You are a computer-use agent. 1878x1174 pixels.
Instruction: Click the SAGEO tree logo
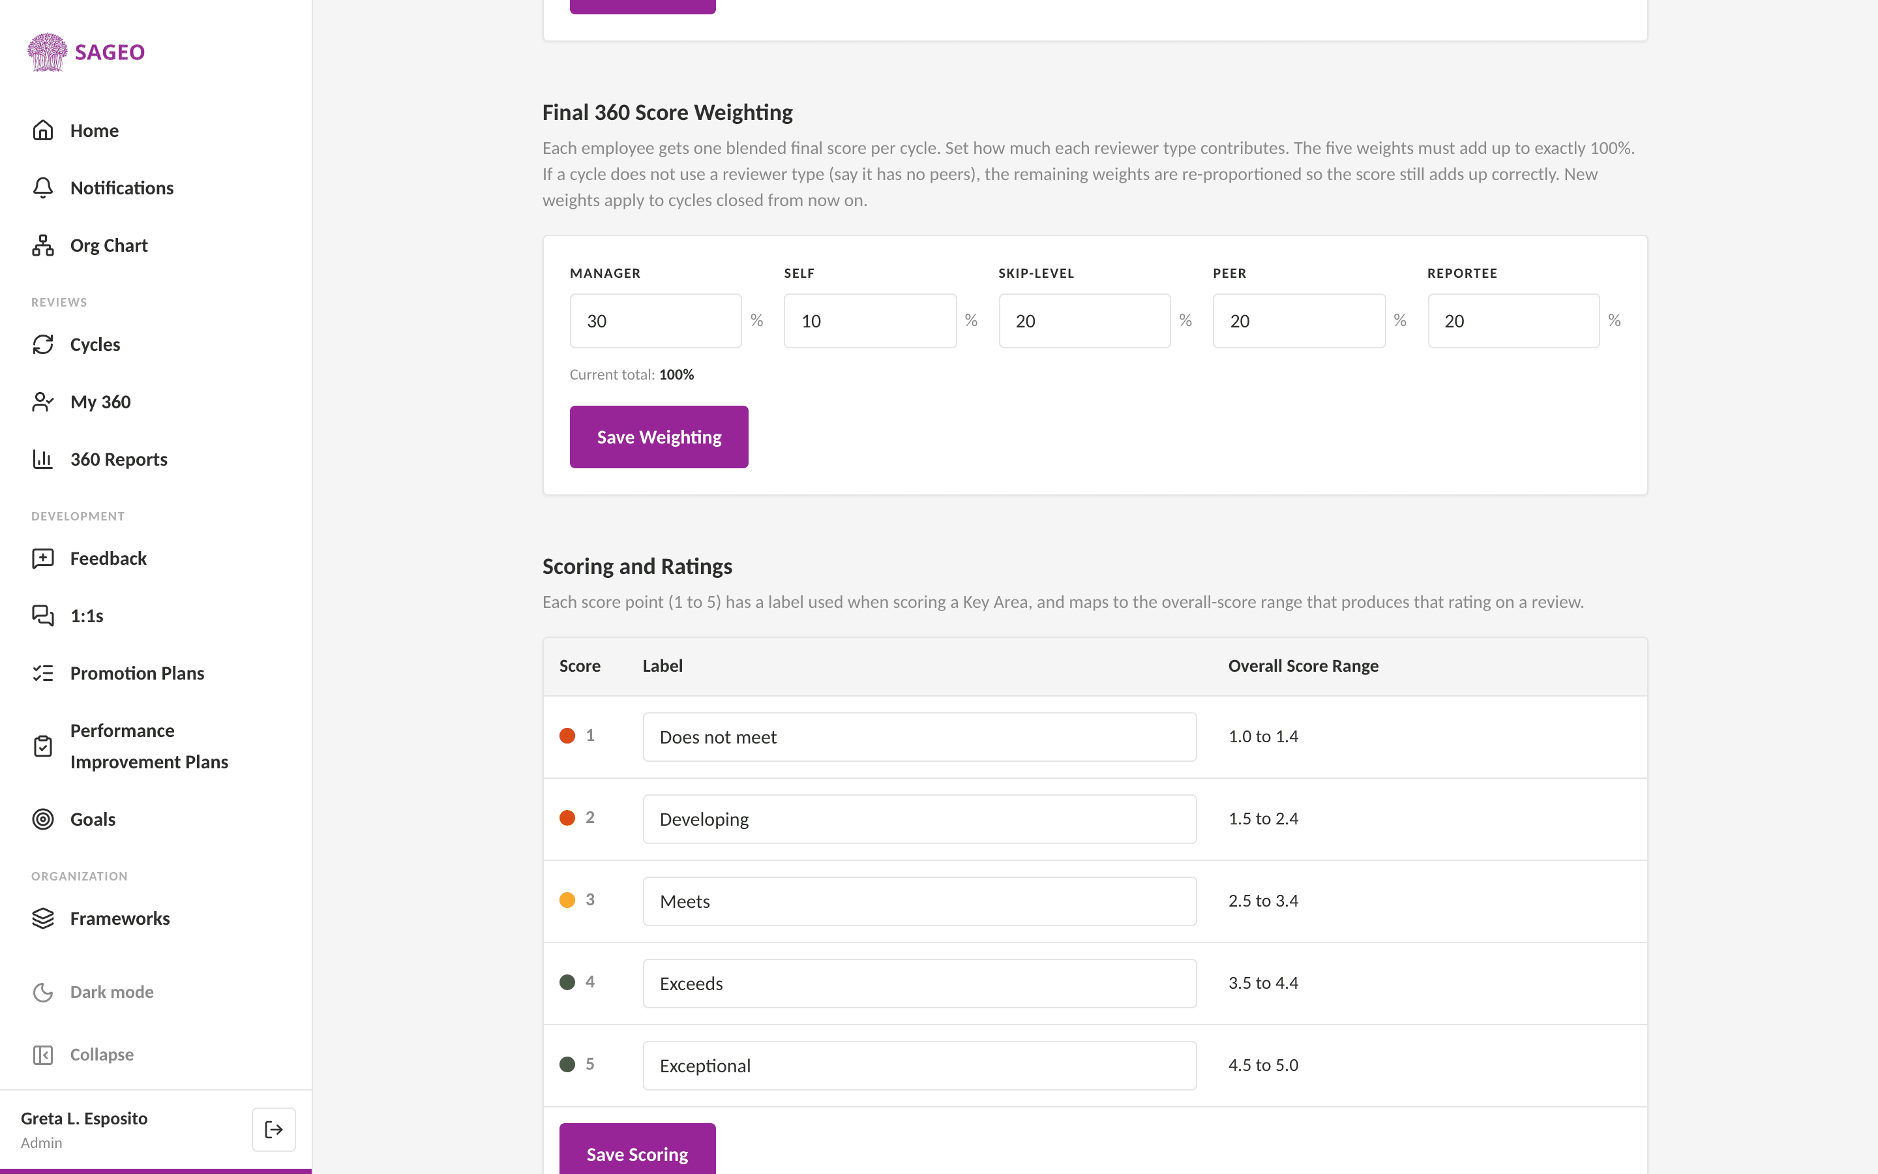click(48, 52)
